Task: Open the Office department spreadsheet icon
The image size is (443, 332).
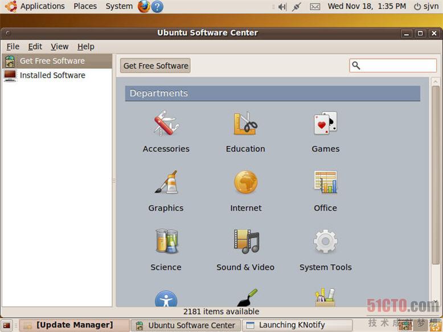Action: point(326,182)
